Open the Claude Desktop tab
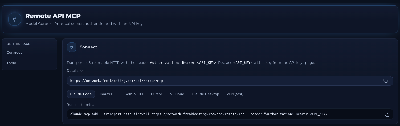This screenshot has height=126, width=400. [x=206, y=94]
